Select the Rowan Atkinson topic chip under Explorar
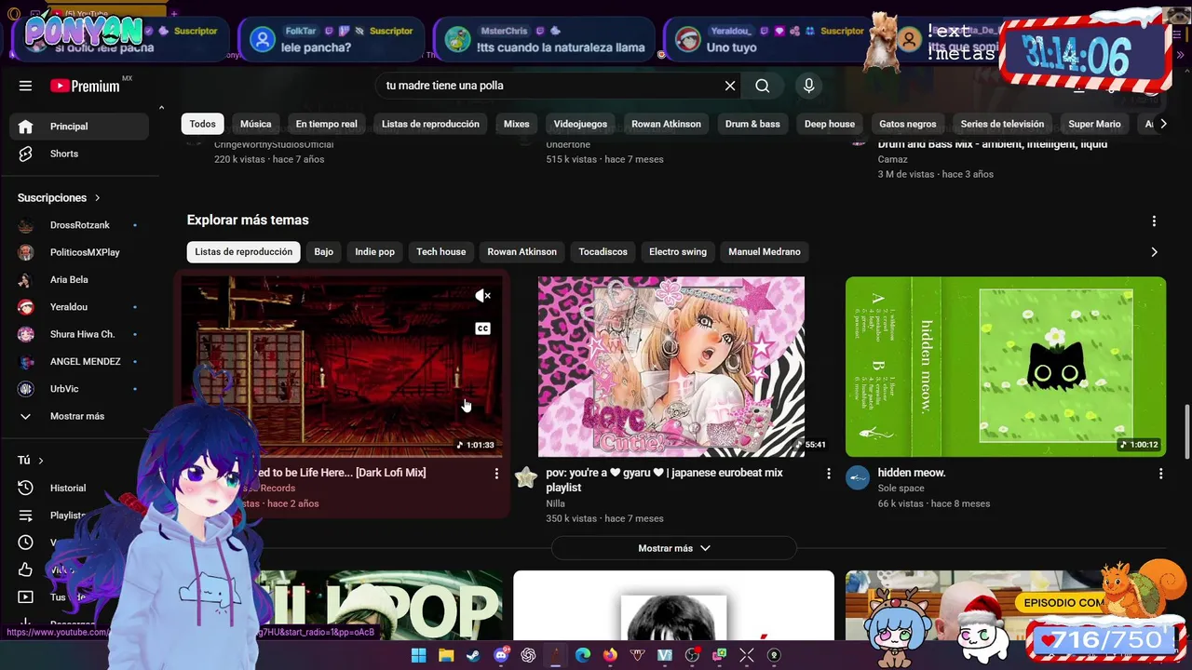The width and height of the screenshot is (1192, 670). (521, 251)
